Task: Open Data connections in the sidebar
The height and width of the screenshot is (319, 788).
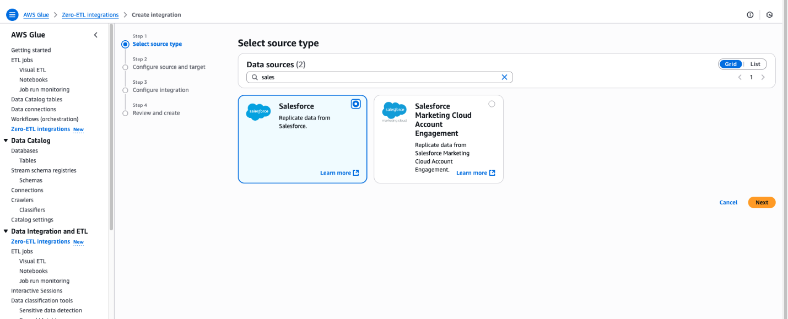Action: 33,109
